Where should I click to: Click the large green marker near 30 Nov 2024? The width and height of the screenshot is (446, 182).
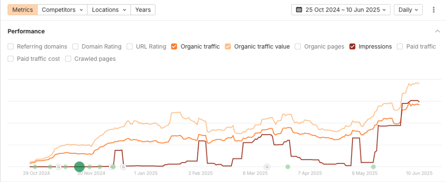click(79, 166)
